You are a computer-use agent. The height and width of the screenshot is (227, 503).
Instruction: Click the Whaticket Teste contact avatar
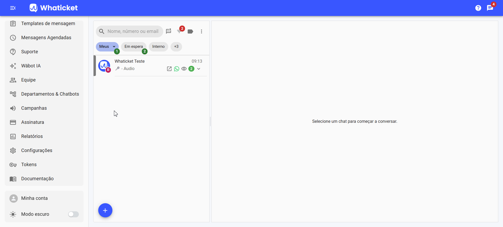104,66
